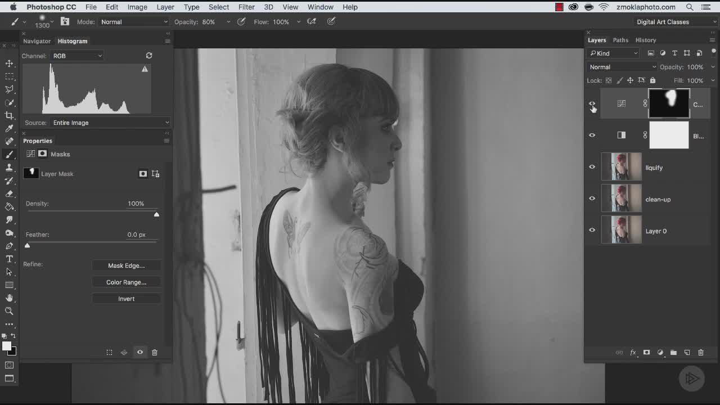Click histogram cached data warning triangle
Viewport: 720px width, 405px height.
(145, 69)
